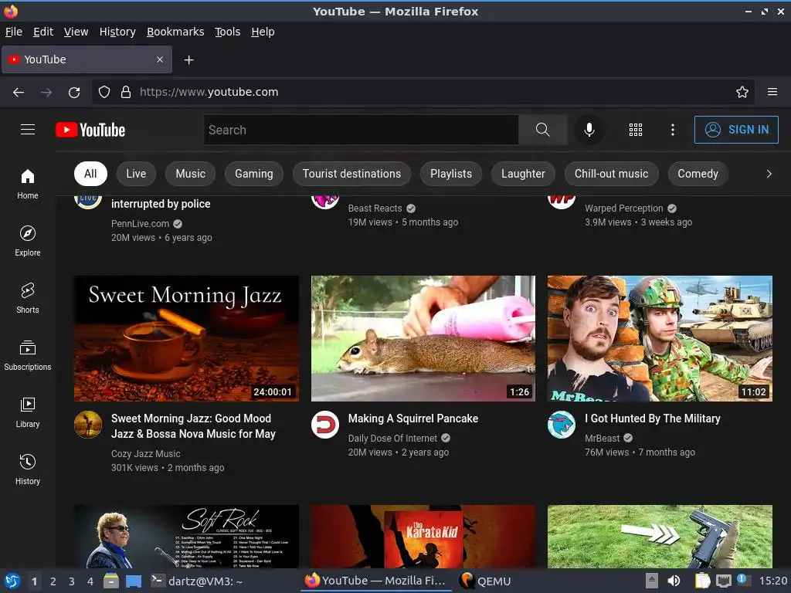791x593 pixels.
Task: Bookmark this page with star icon
Action: [742, 92]
